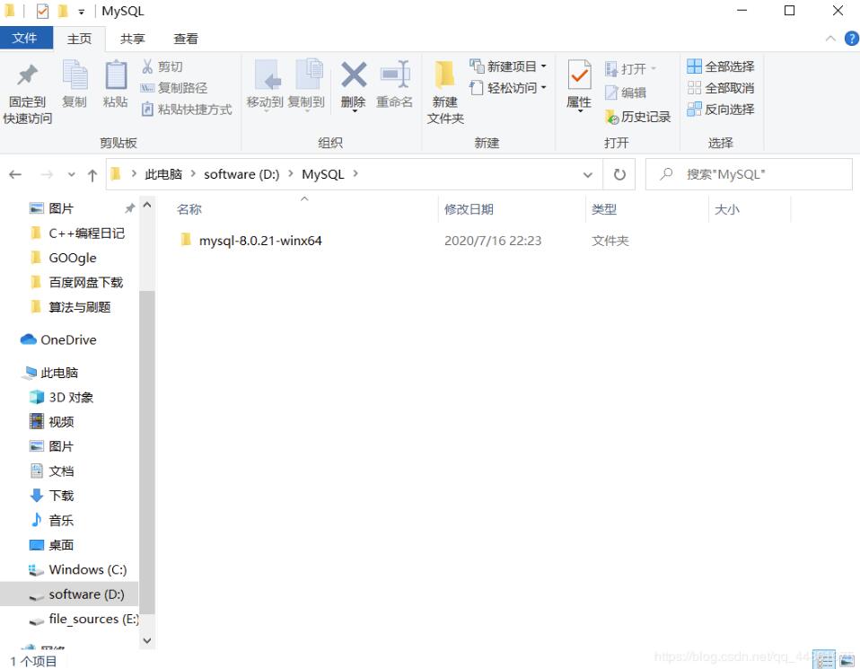
Task: Select file_sources (E:) drive
Action: (83, 619)
